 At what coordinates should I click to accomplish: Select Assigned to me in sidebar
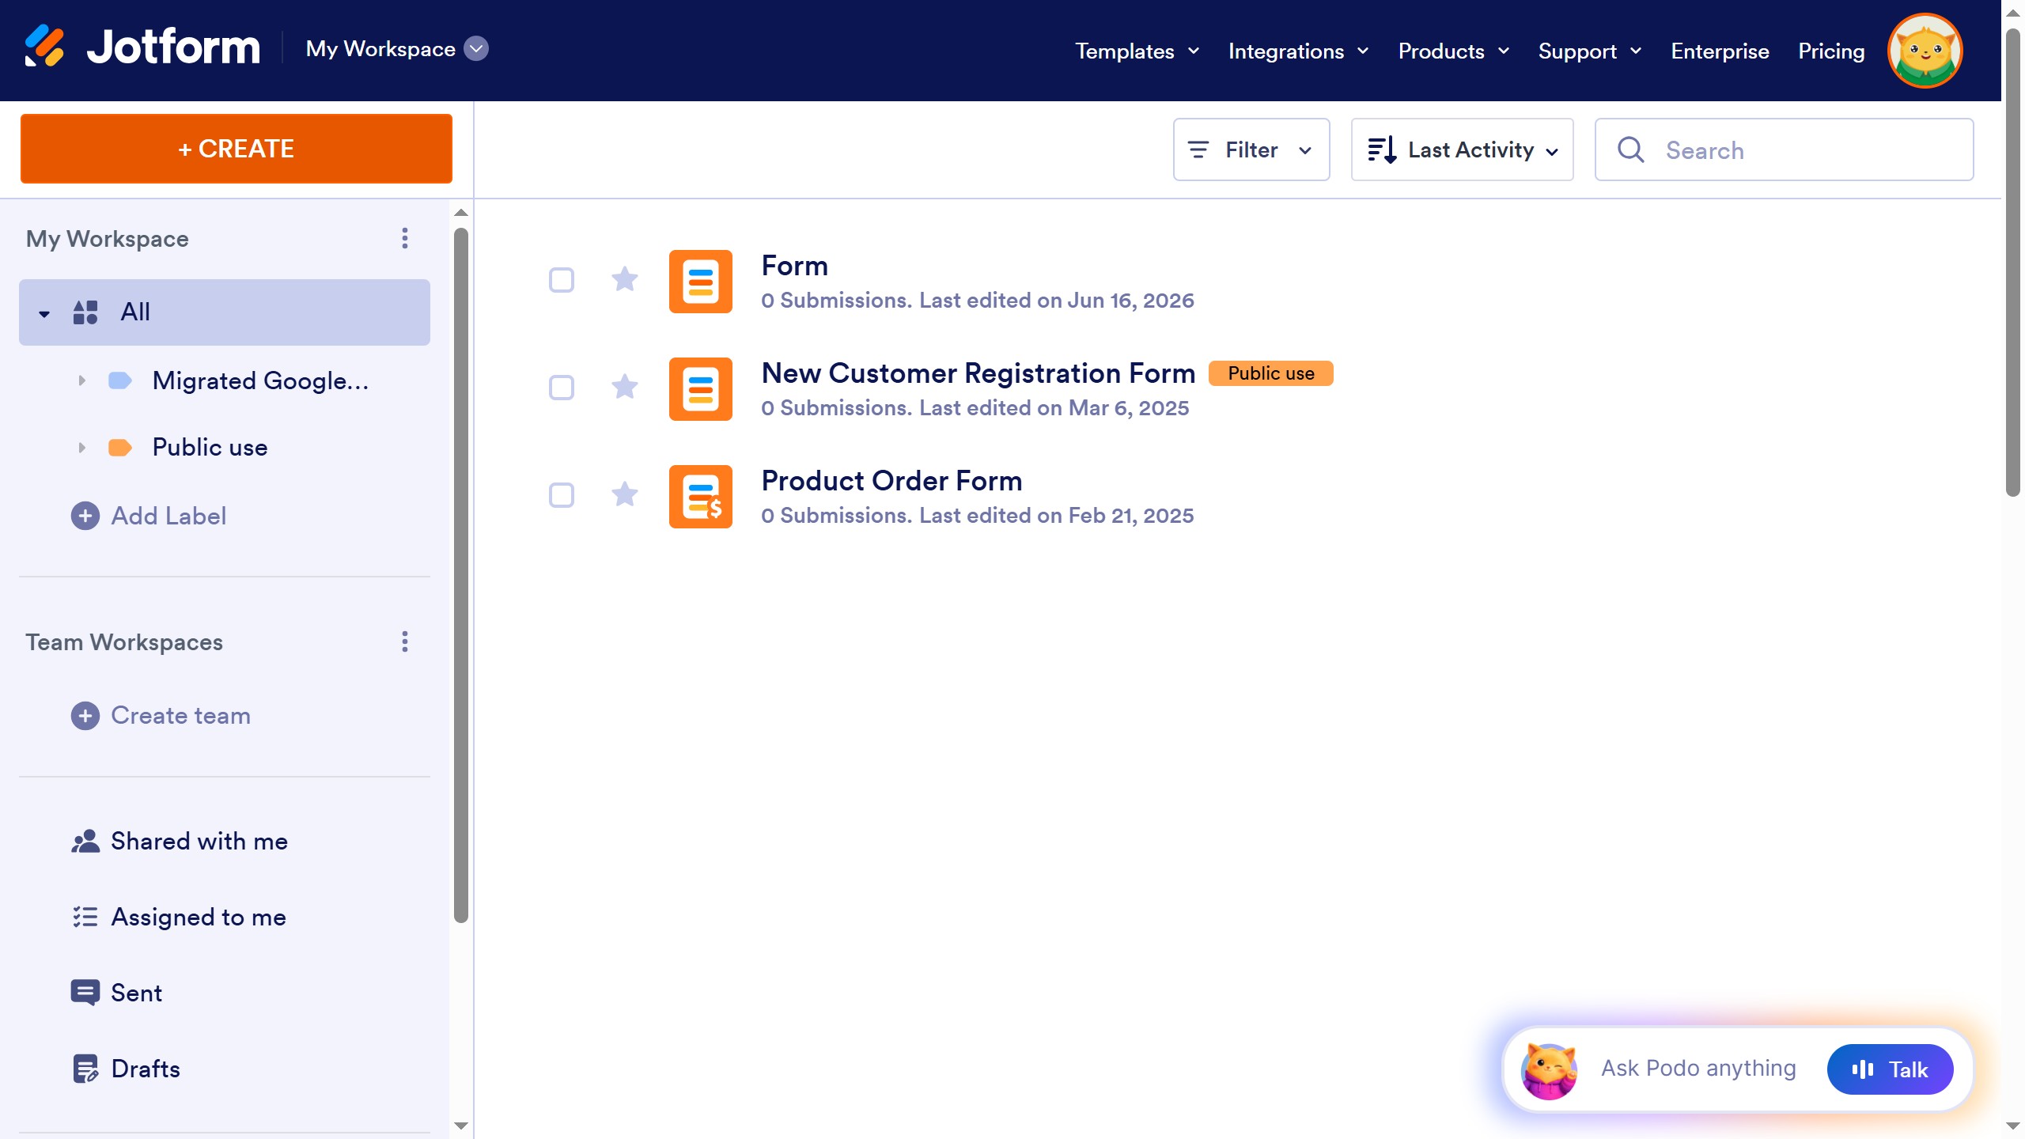pos(225,917)
